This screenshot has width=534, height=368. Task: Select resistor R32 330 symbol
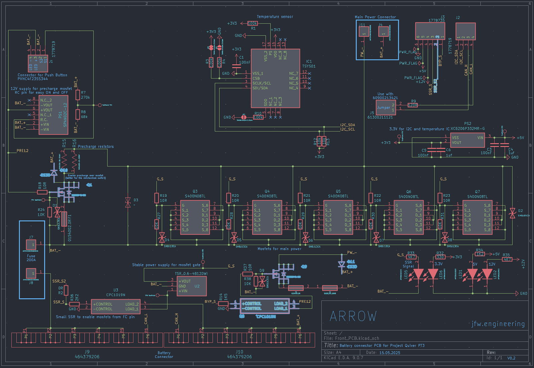[x=441, y=257]
